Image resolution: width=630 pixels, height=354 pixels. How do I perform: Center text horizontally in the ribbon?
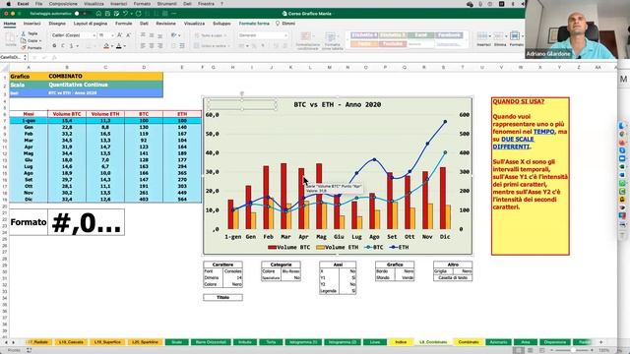point(152,46)
